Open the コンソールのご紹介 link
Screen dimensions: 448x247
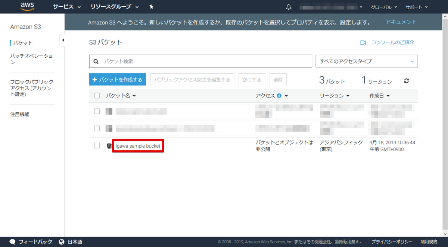tap(392, 42)
